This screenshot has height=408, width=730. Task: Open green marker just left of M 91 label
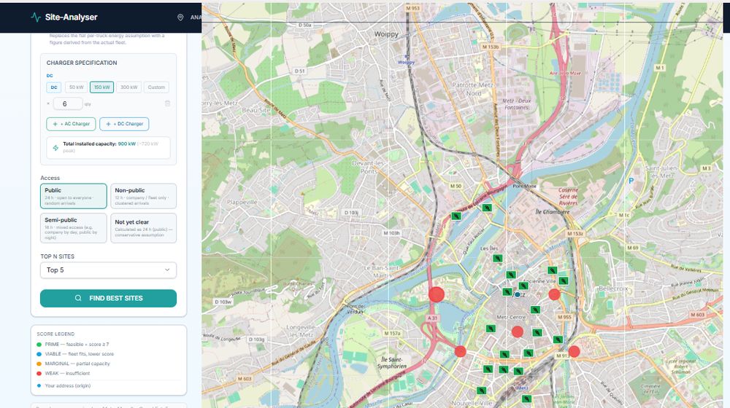[x=558, y=340]
